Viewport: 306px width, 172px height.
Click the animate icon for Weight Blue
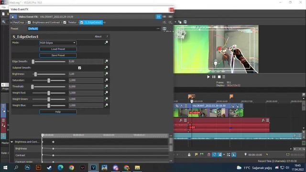click(106, 105)
